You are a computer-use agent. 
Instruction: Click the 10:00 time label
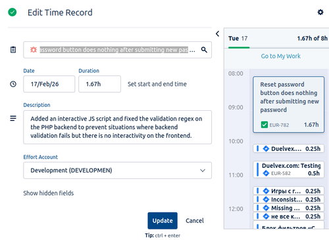pyautogui.click(x=236, y=141)
